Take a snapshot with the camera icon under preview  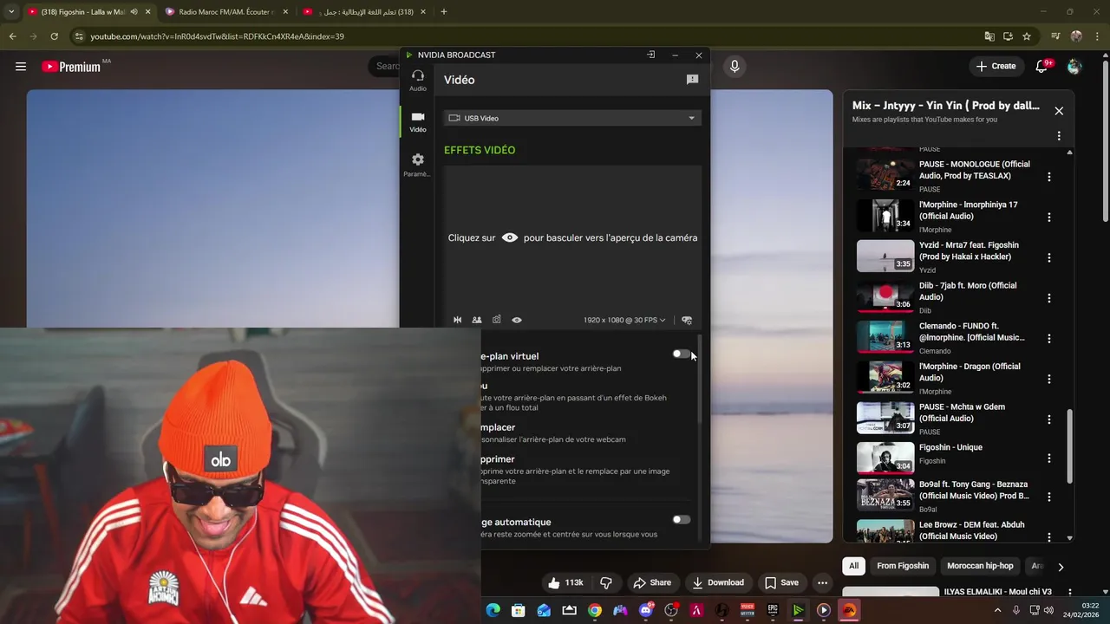(496, 320)
